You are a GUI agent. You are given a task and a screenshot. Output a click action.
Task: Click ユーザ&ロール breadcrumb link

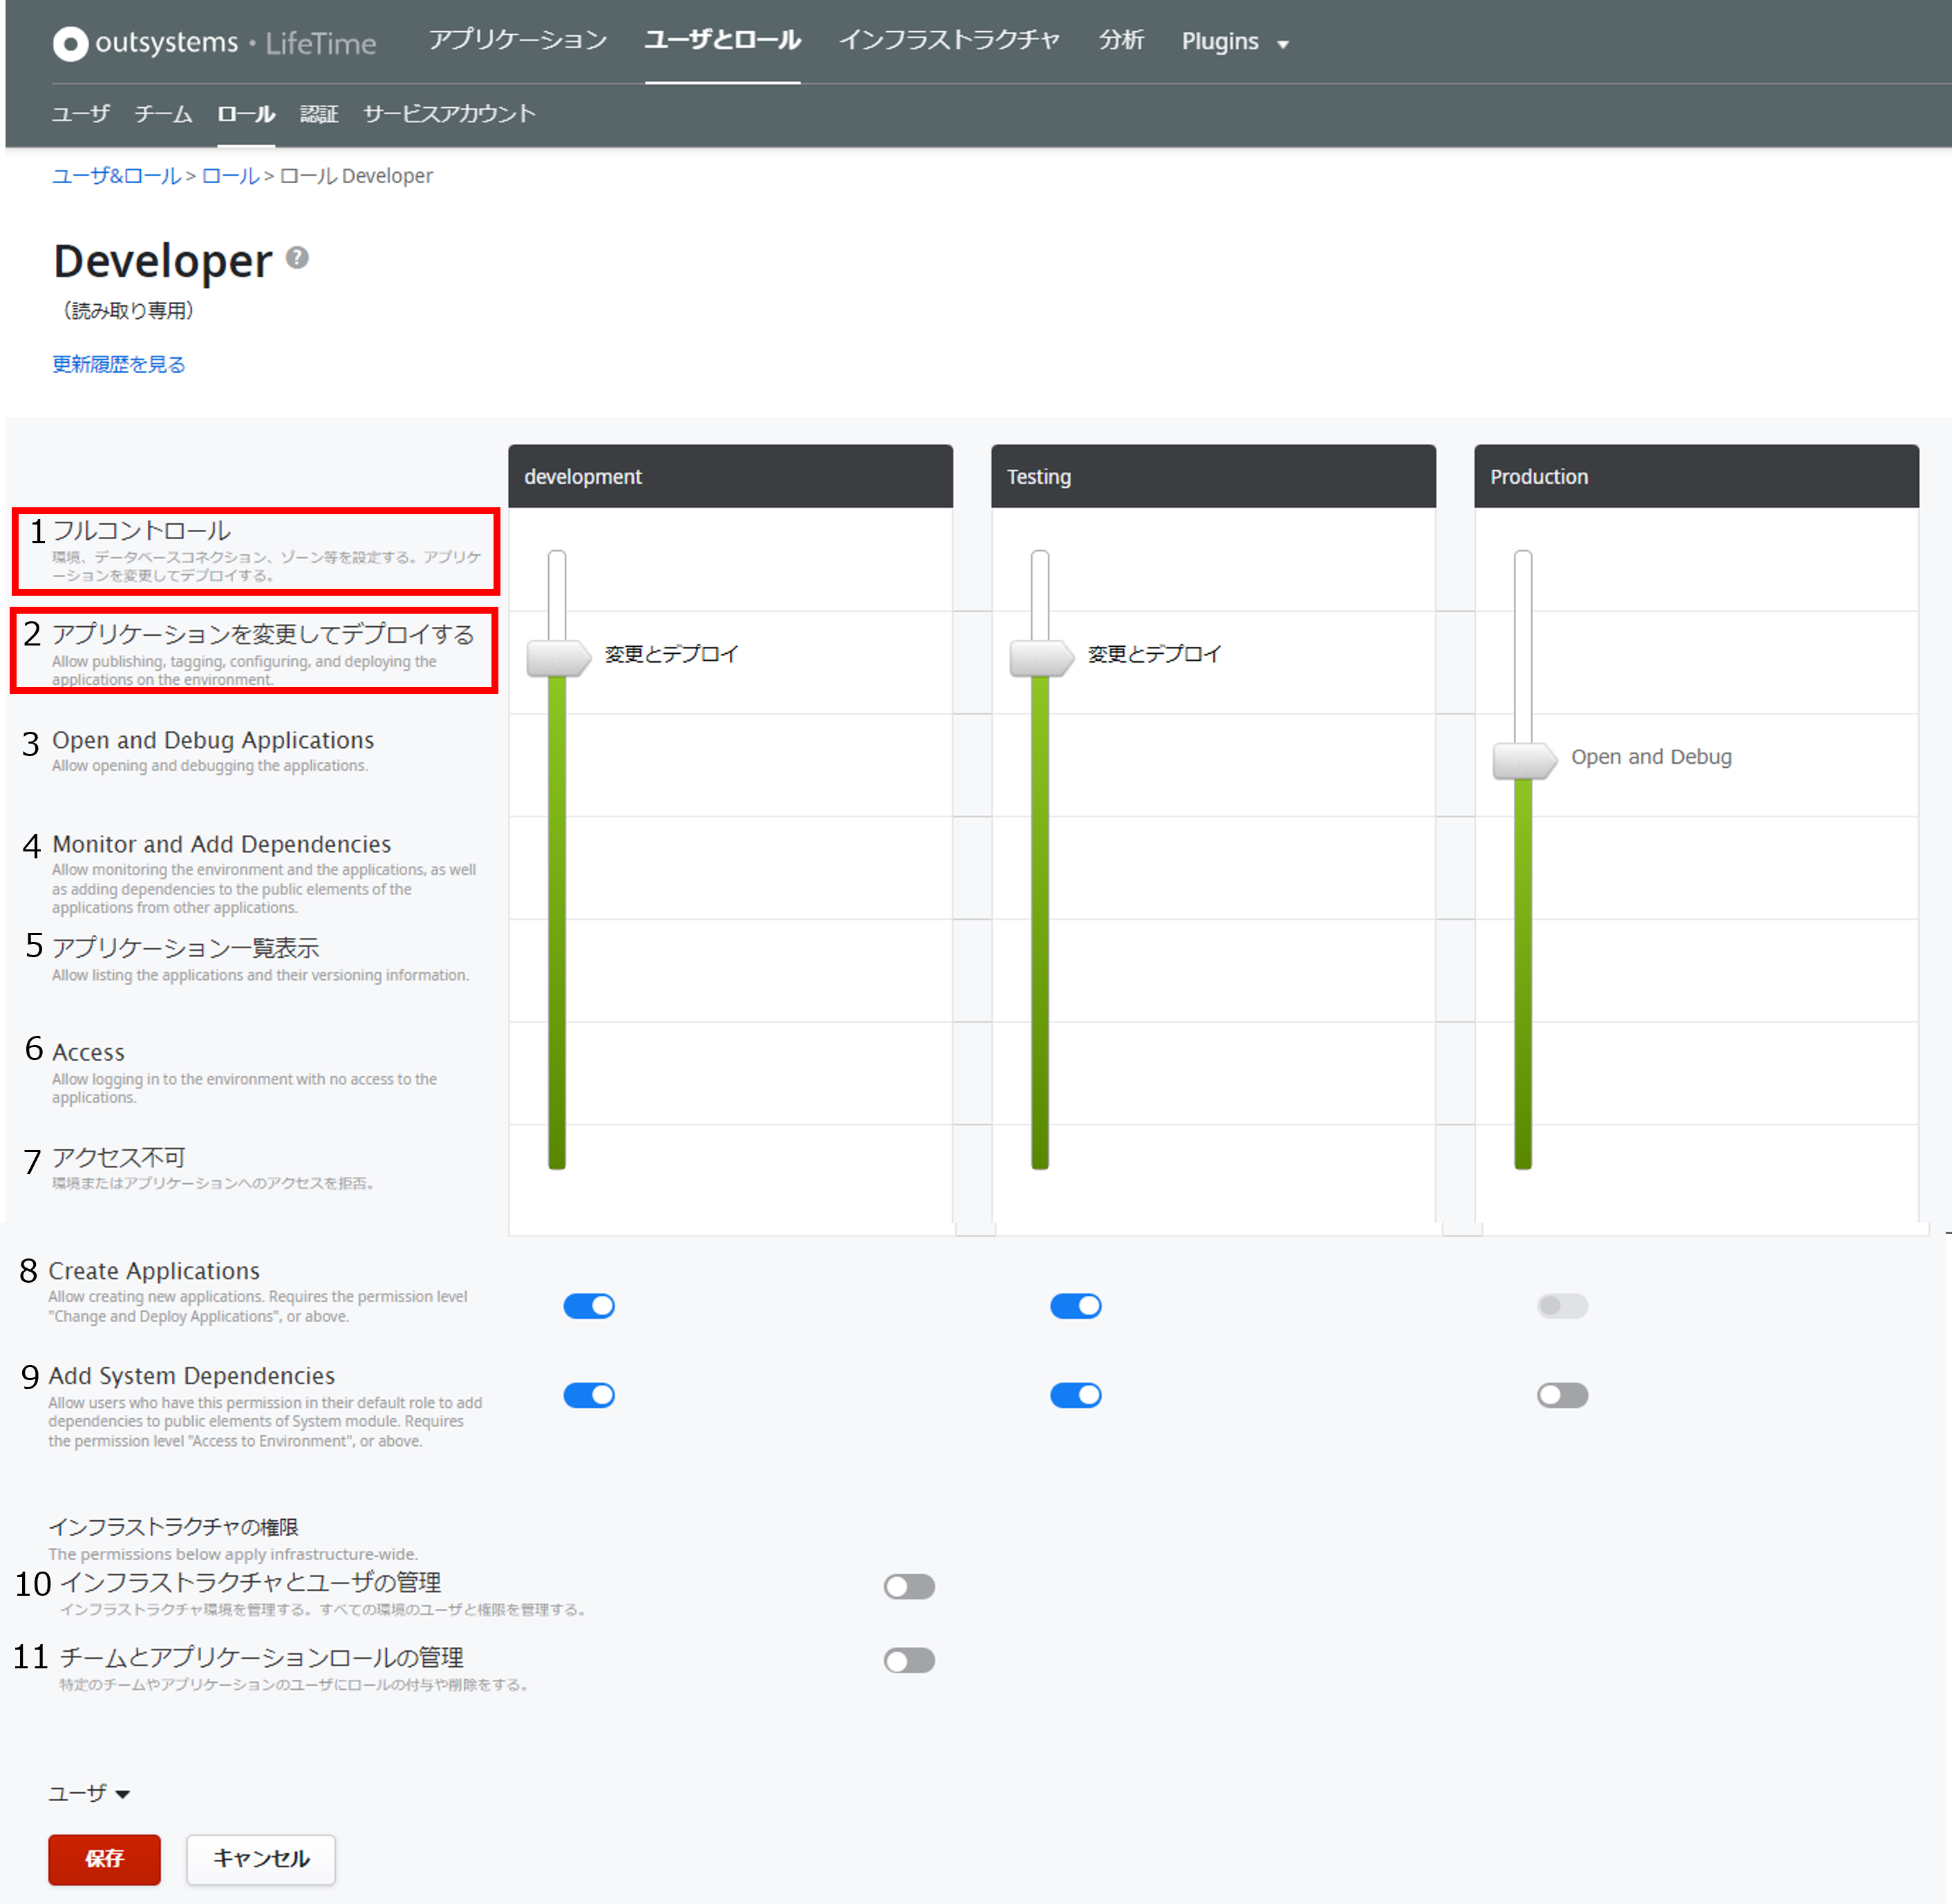116,176
